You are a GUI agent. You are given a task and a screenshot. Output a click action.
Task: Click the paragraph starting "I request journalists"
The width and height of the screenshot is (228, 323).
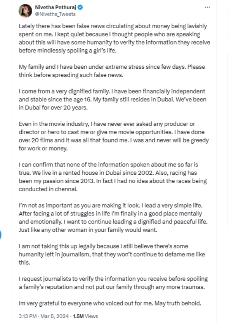click(110, 283)
